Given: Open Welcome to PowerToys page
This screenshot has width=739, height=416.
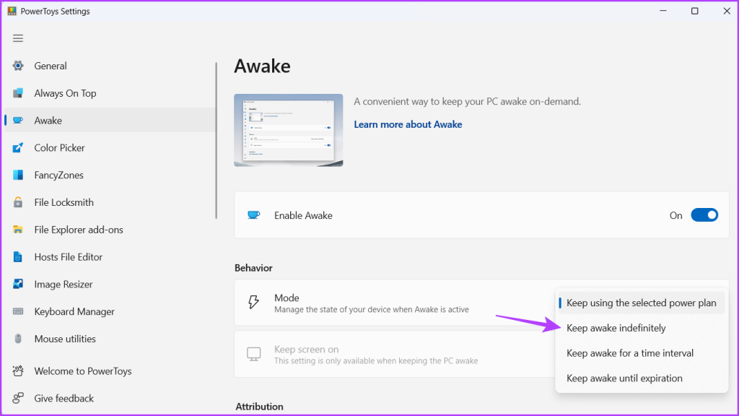Looking at the screenshot, I should click(x=110, y=371).
